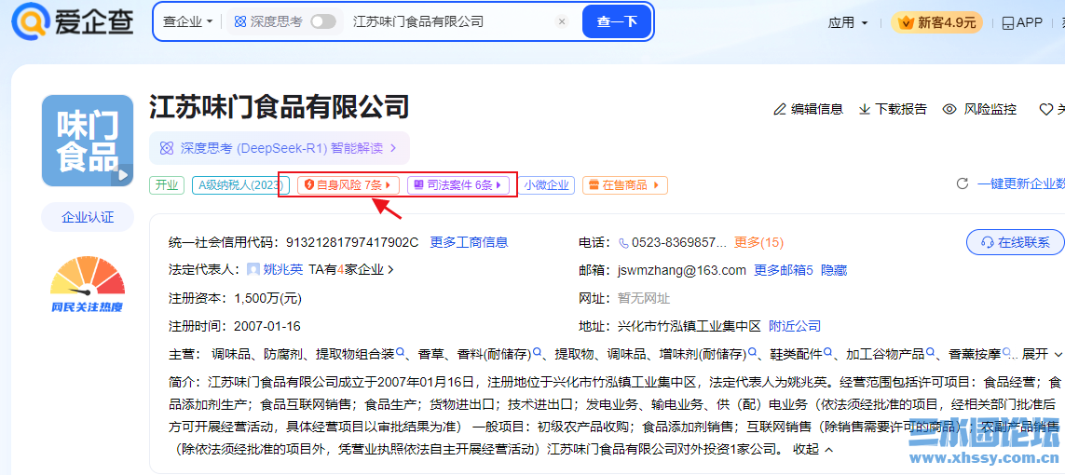This screenshot has width=1065, height=475.
Task: Click the 查一下 search button
Action: tap(617, 21)
